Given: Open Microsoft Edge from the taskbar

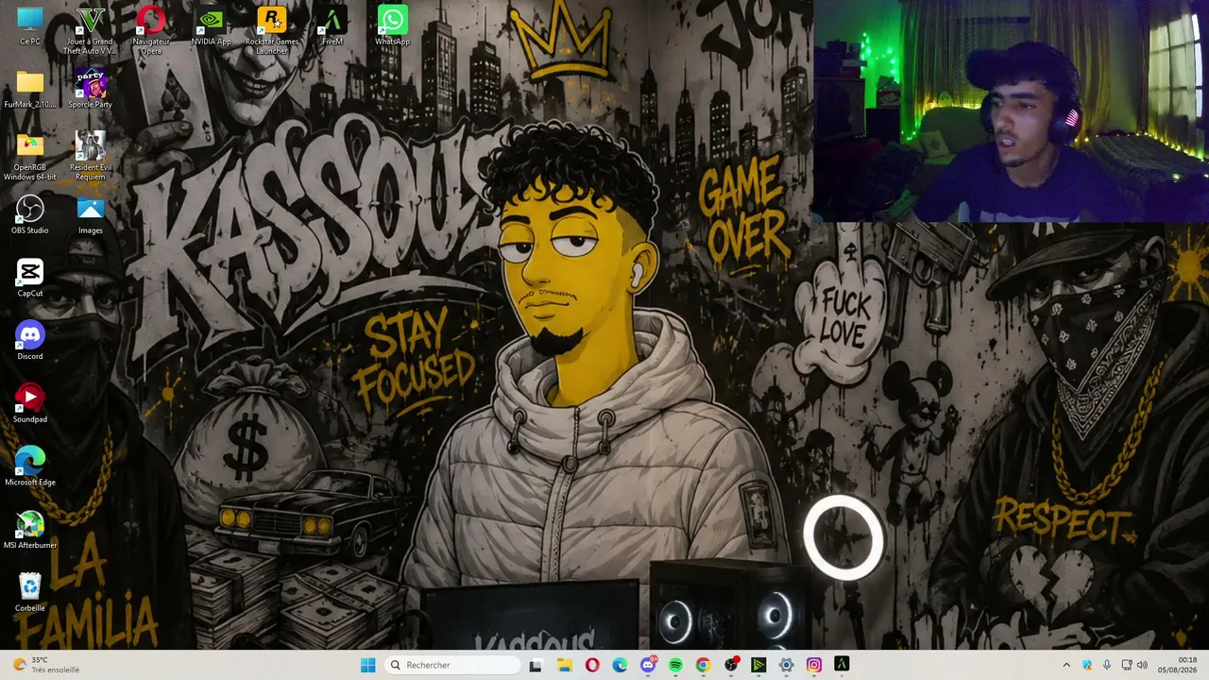Looking at the screenshot, I should point(620,665).
